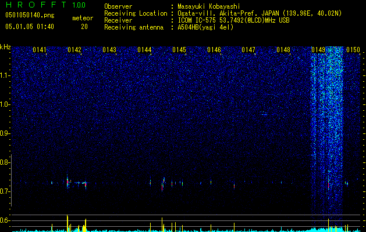Click the 0144 time marker
366x232 pixels.
click(144, 49)
